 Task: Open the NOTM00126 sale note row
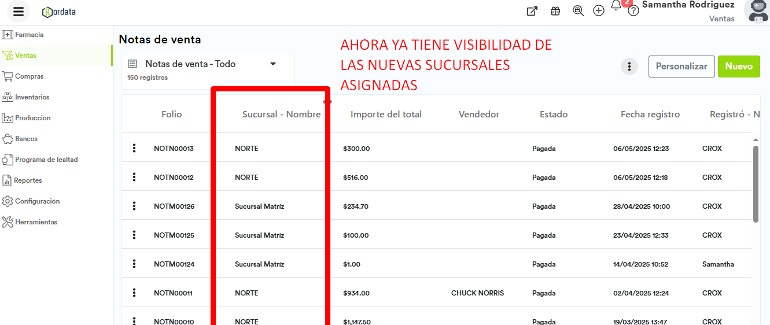point(174,206)
